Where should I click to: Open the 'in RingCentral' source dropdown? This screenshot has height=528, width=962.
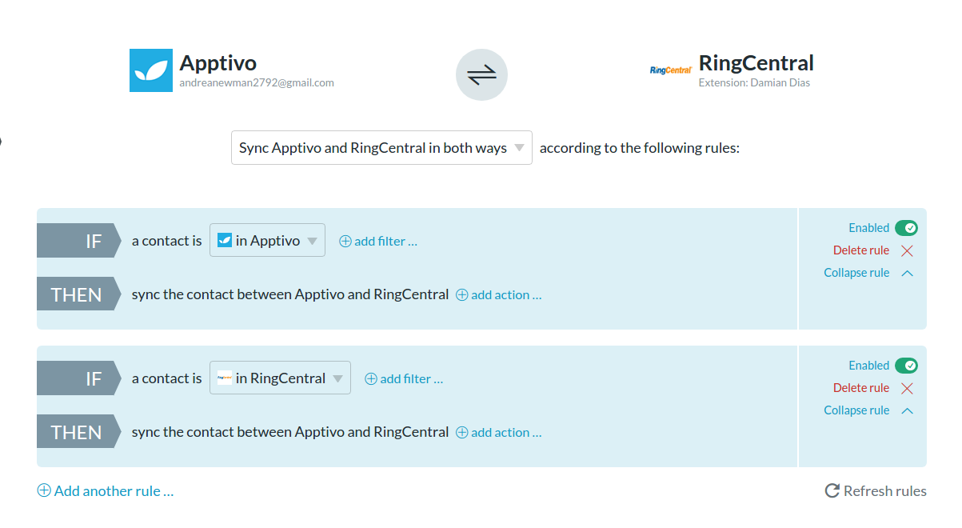pyautogui.click(x=280, y=378)
